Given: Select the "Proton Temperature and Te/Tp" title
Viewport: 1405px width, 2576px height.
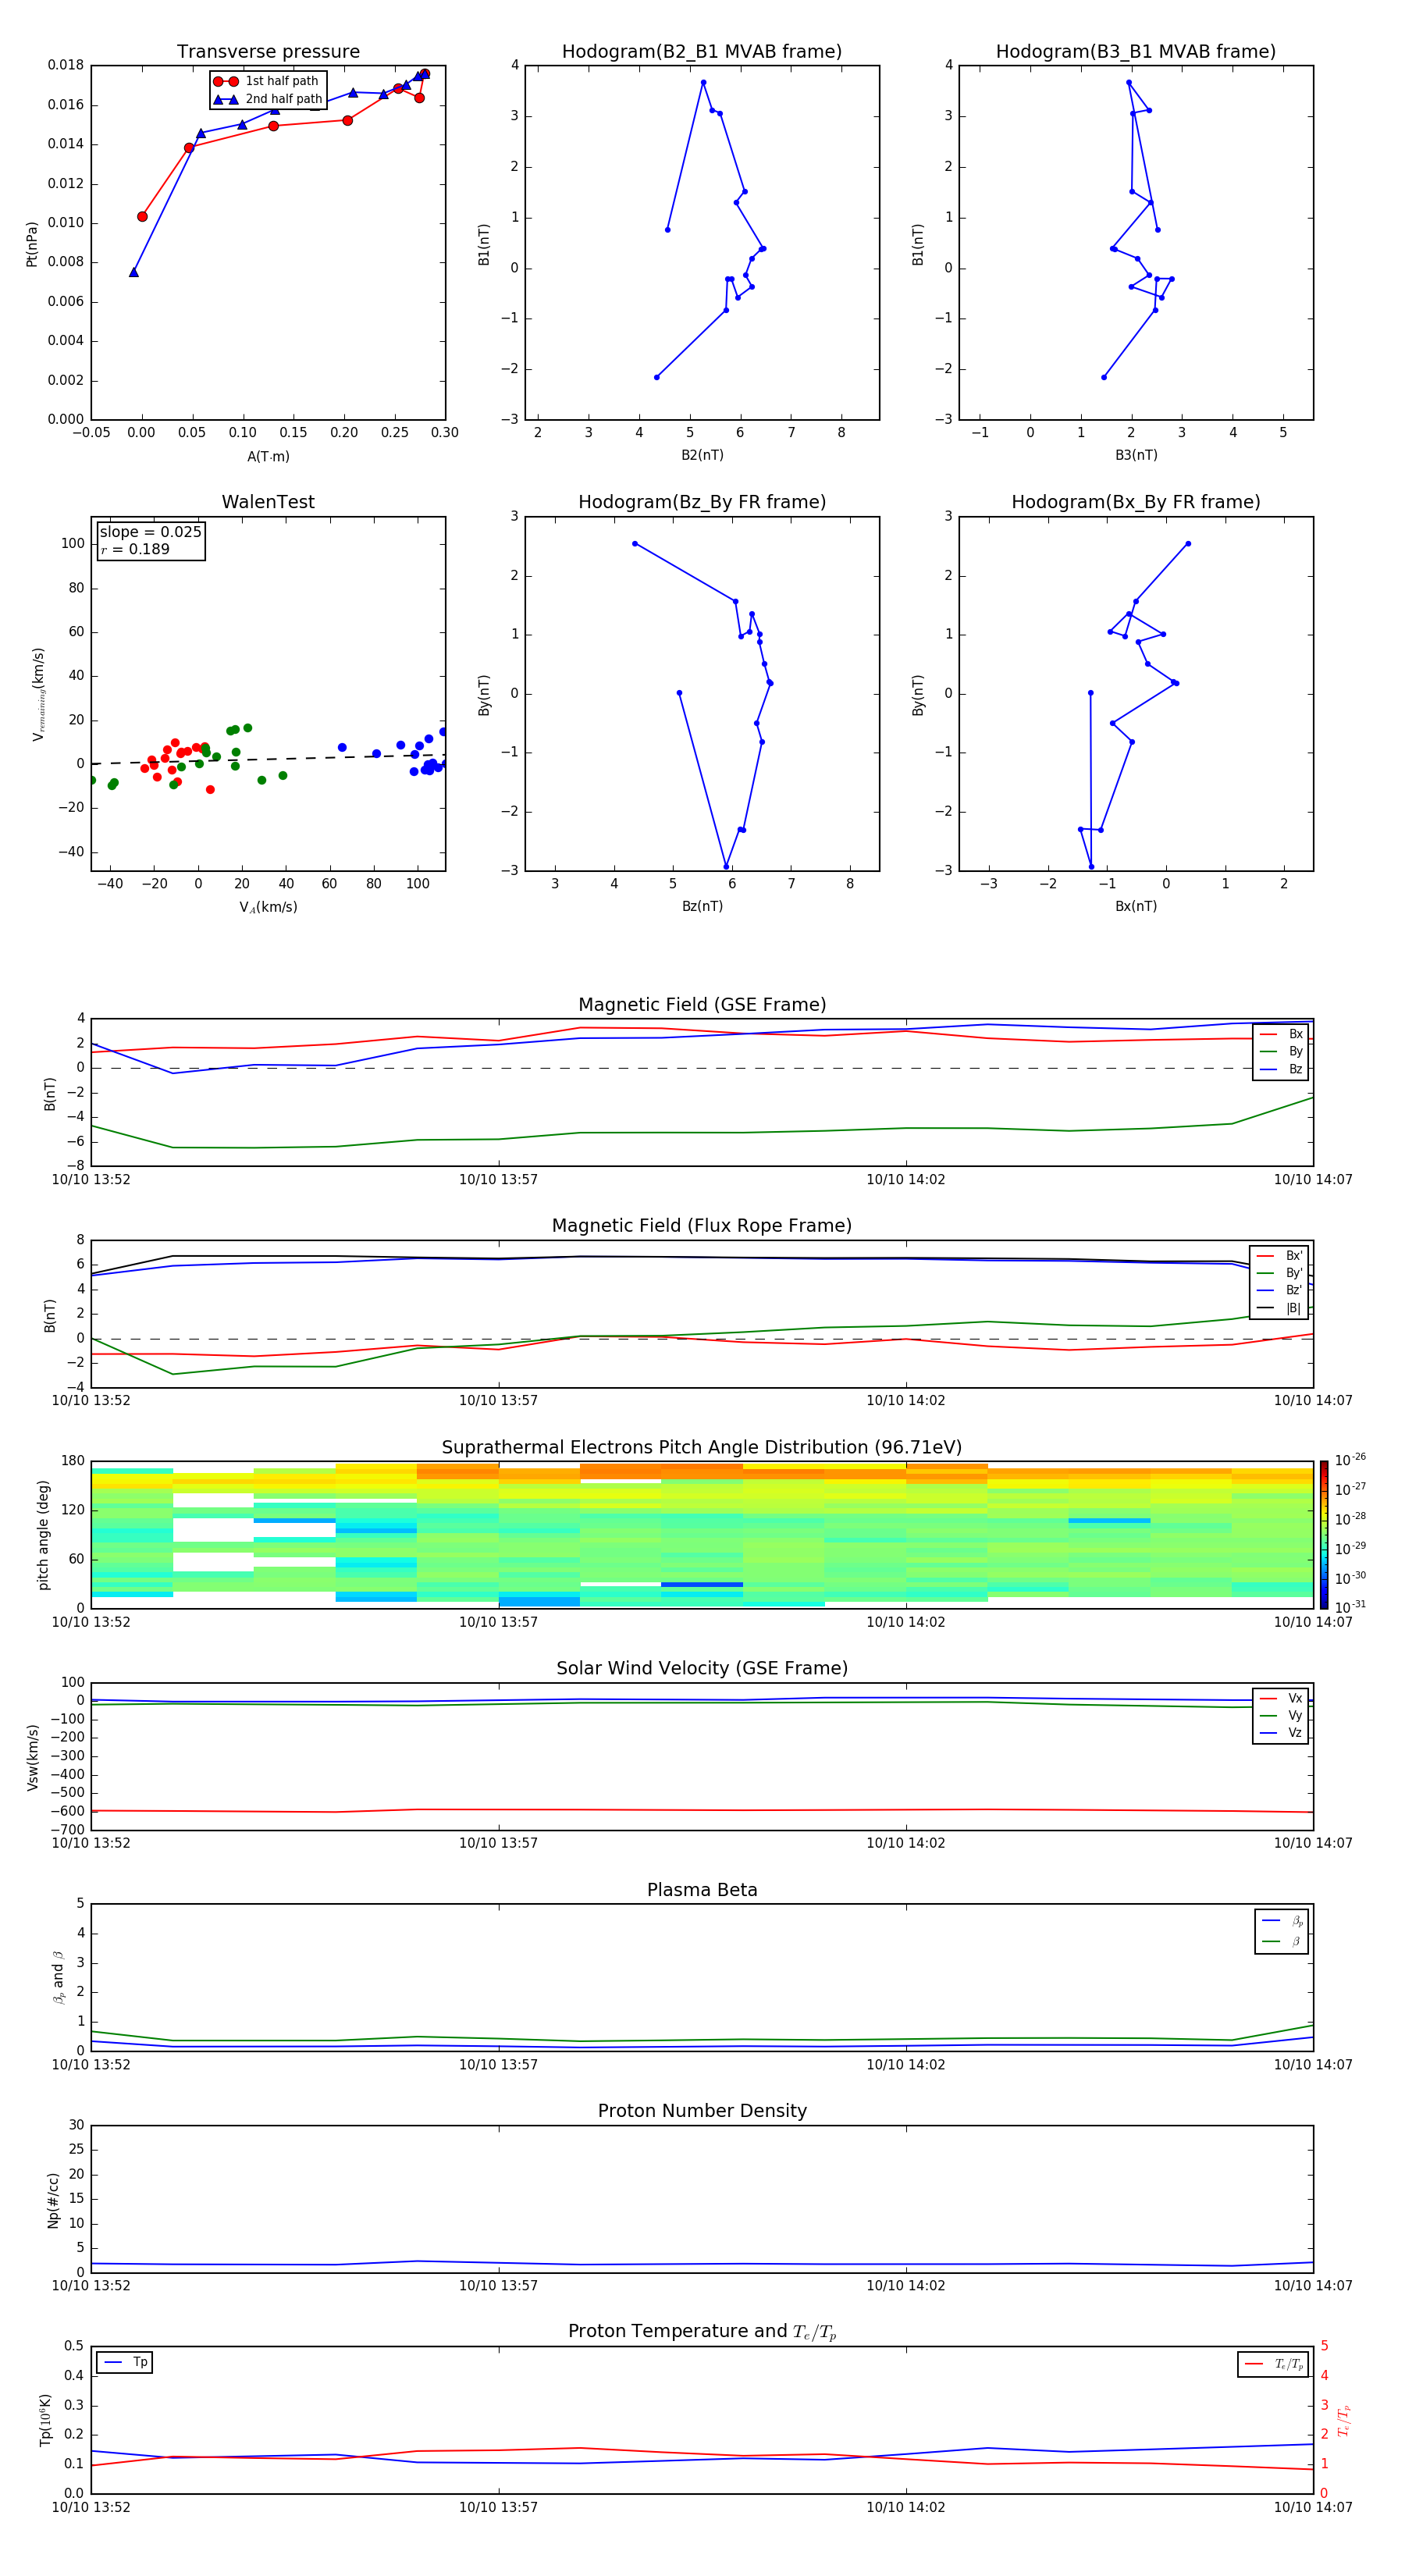Looking at the screenshot, I should (702, 2332).
